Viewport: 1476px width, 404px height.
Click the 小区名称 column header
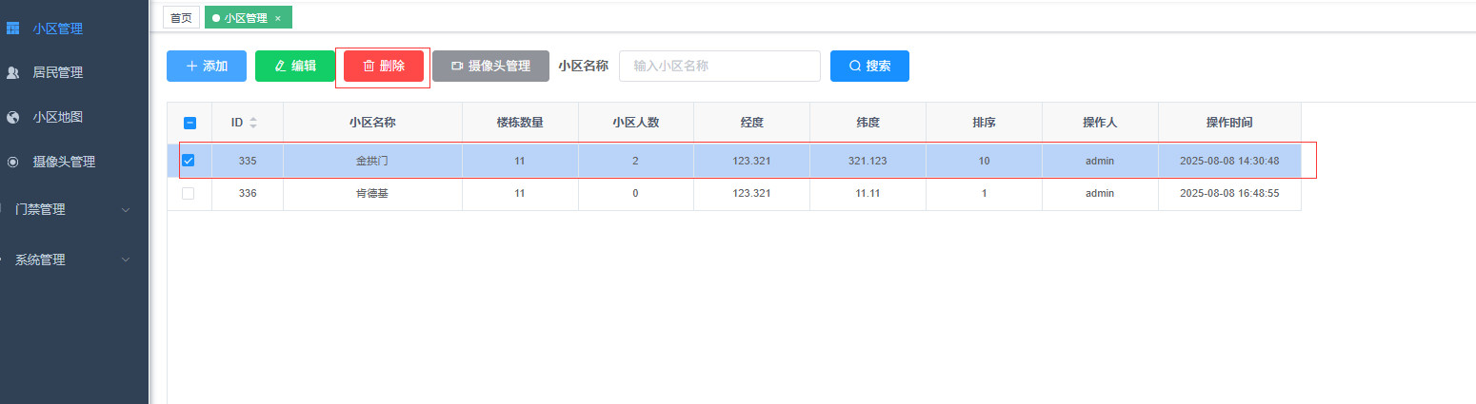tap(372, 123)
